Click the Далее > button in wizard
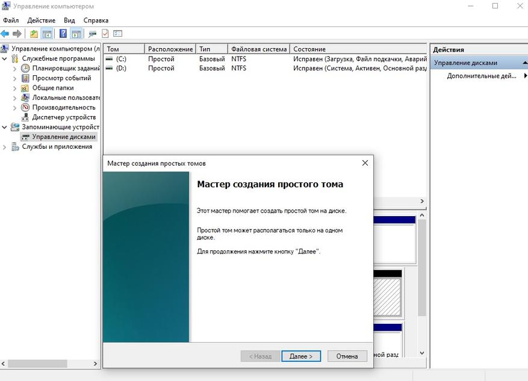 (300, 356)
